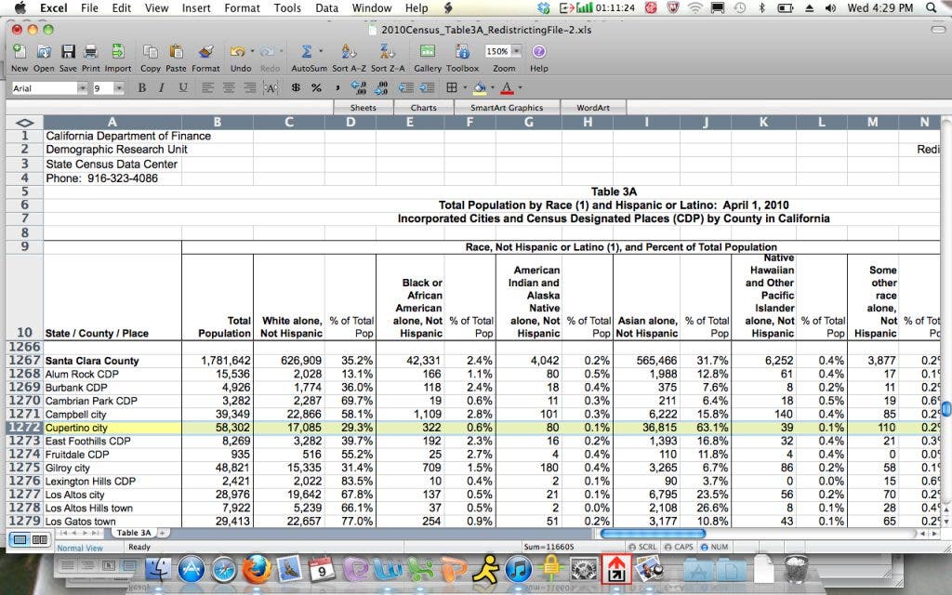Select the Format painter brush icon
Viewport: 952px width, 595px height.
[x=205, y=52]
